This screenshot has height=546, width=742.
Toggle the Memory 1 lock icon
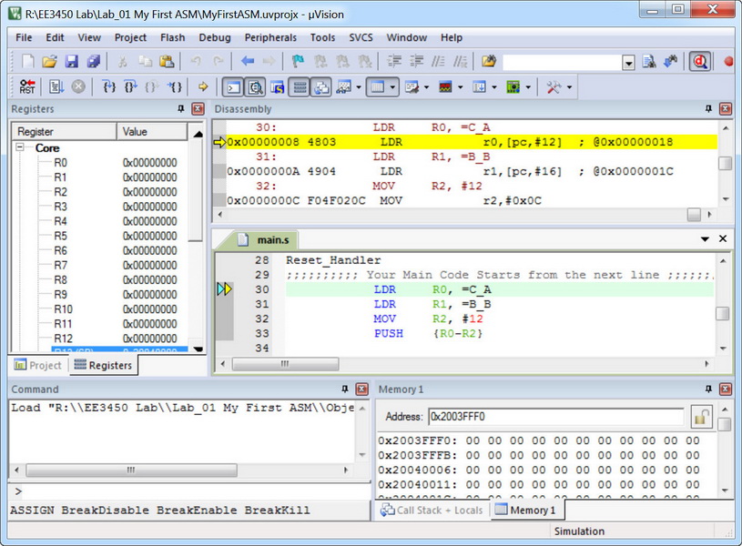click(x=701, y=417)
